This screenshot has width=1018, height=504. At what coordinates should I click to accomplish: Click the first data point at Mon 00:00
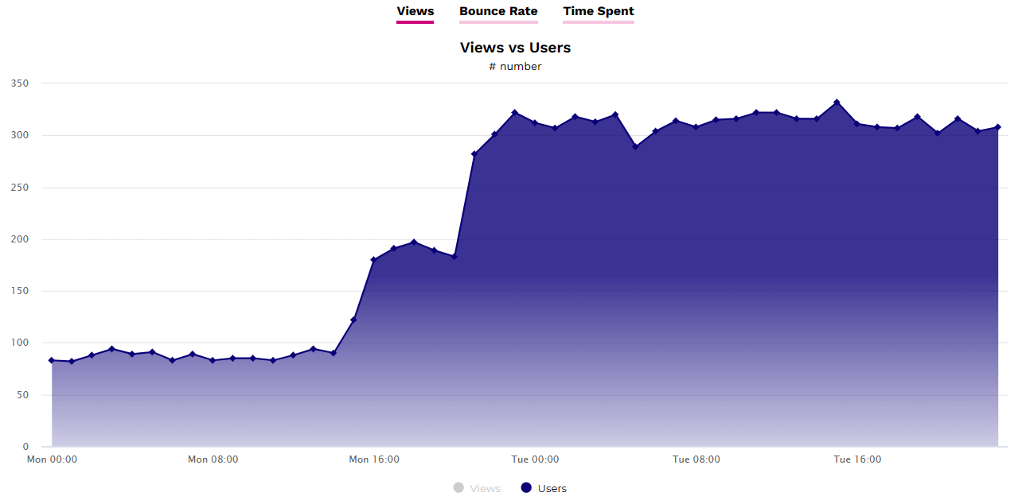(x=52, y=360)
